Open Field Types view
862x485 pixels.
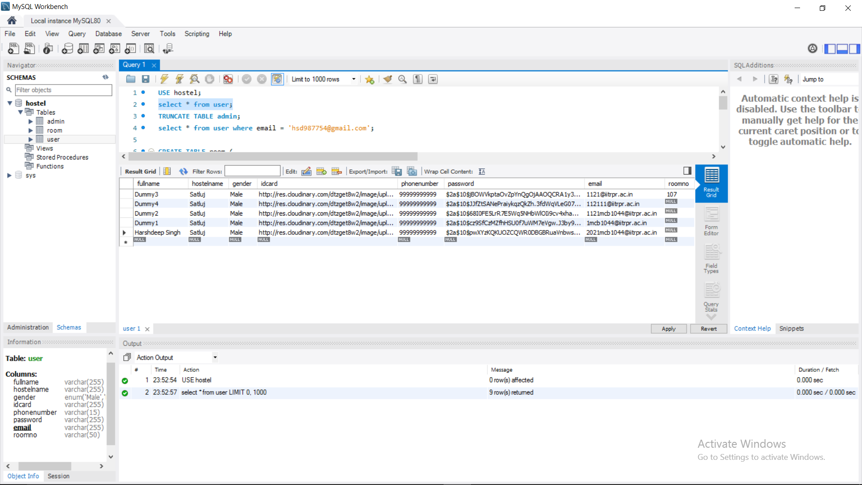click(x=711, y=259)
